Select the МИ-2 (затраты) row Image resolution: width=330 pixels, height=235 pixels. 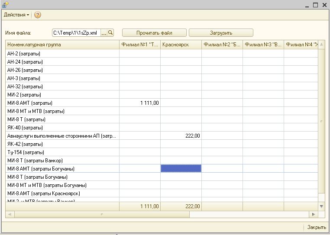162,94
